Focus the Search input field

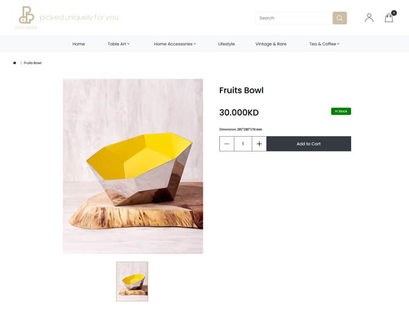tap(294, 18)
